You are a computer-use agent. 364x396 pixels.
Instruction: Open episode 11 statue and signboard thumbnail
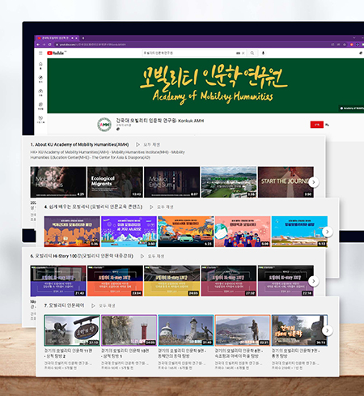(72, 330)
